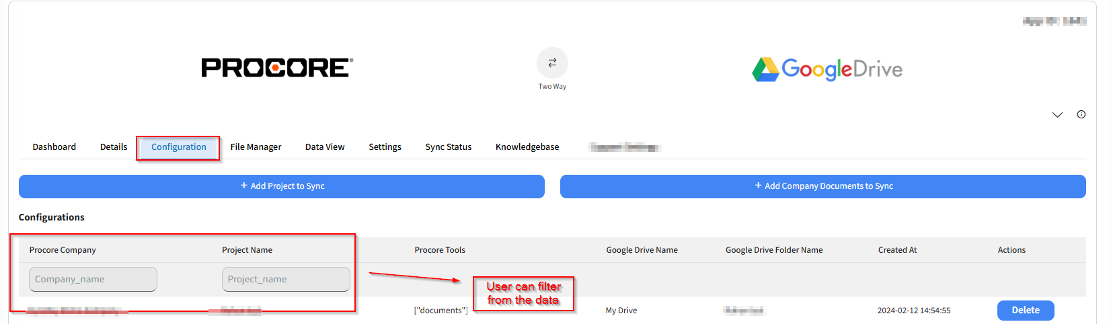Click the Procore Tools column header
Image resolution: width=1111 pixels, height=324 pixels.
click(x=440, y=250)
